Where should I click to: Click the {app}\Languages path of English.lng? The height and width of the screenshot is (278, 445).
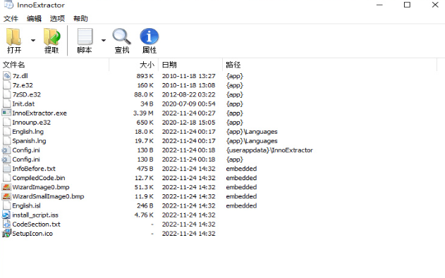pos(252,132)
